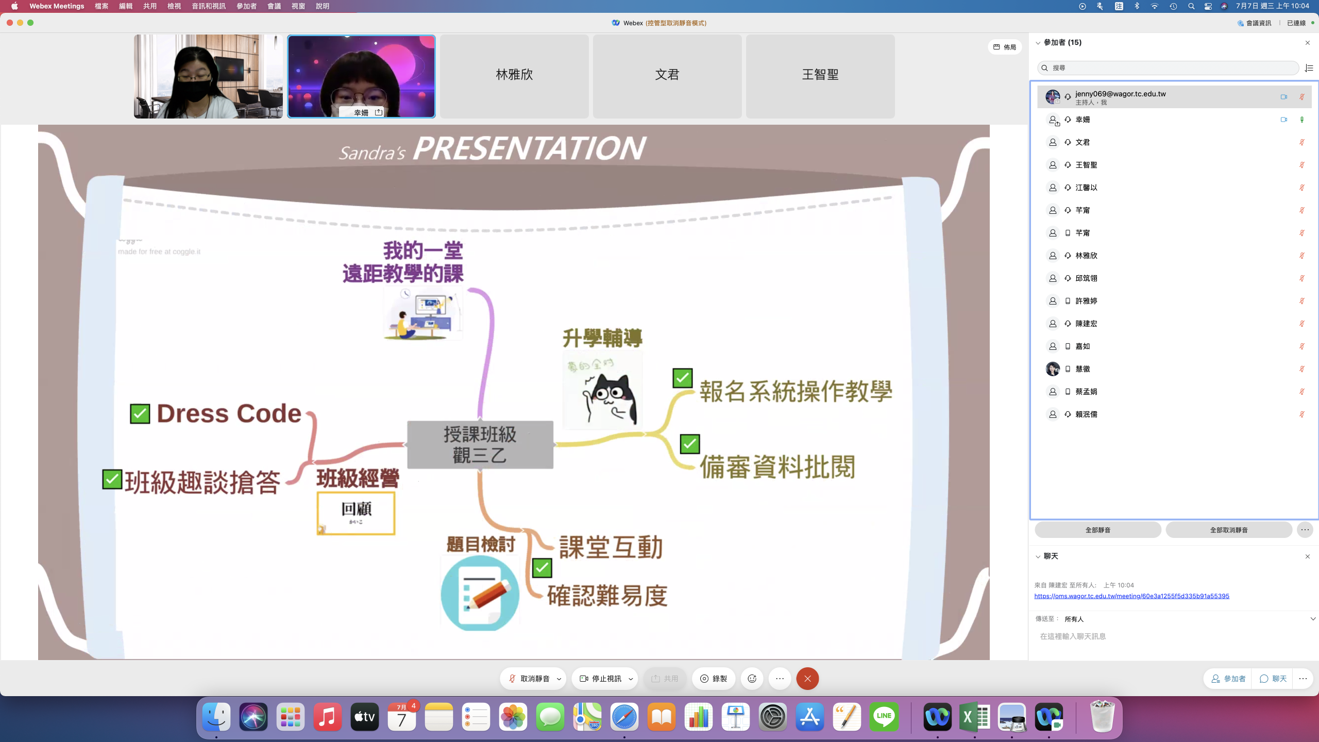Open the 佈局 layout icon button

click(x=1004, y=47)
